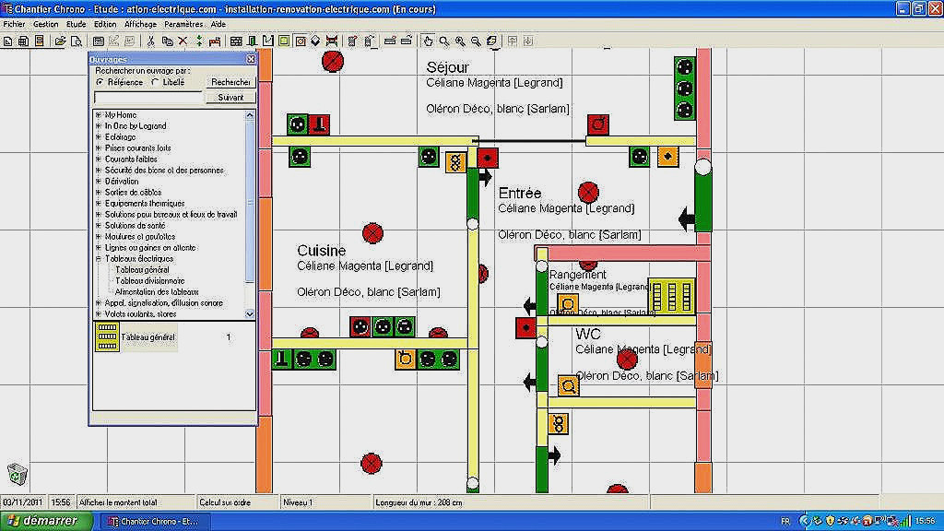
Task: Select Alimentation des tableaux tree item
Action: coord(157,292)
